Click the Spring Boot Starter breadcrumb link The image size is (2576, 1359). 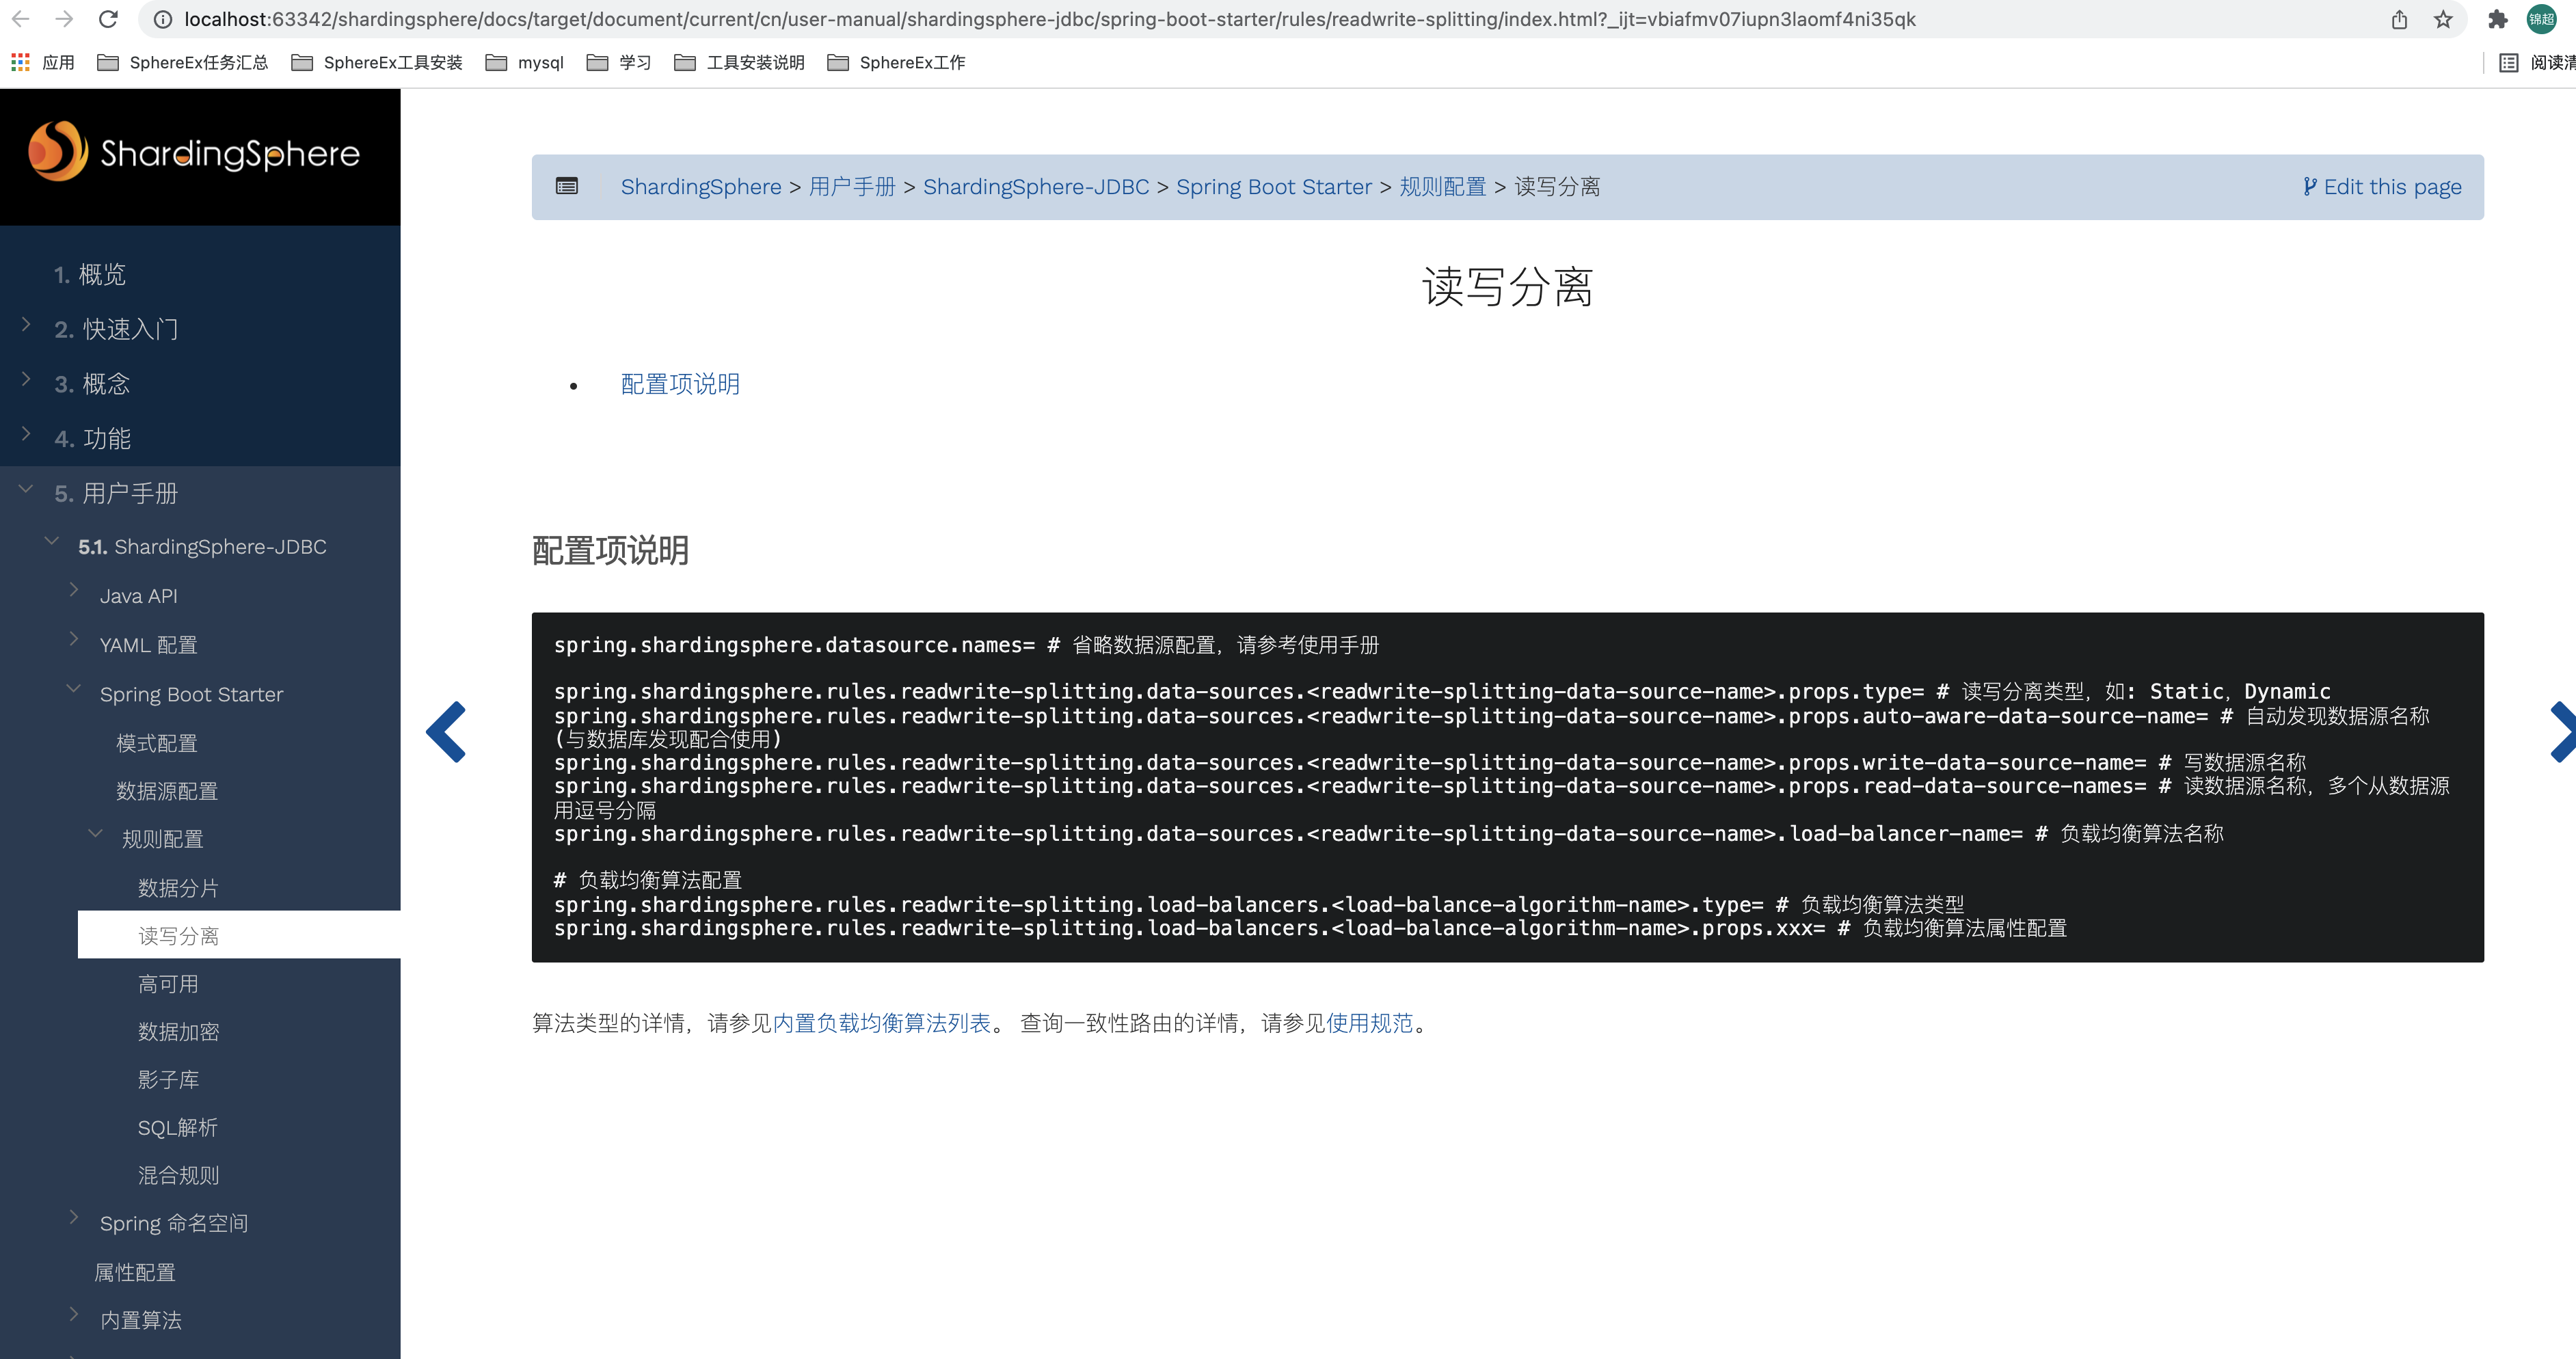[1274, 187]
